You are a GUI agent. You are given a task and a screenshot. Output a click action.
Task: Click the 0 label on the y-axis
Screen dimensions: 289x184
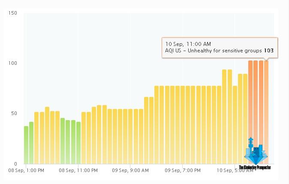(15, 163)
